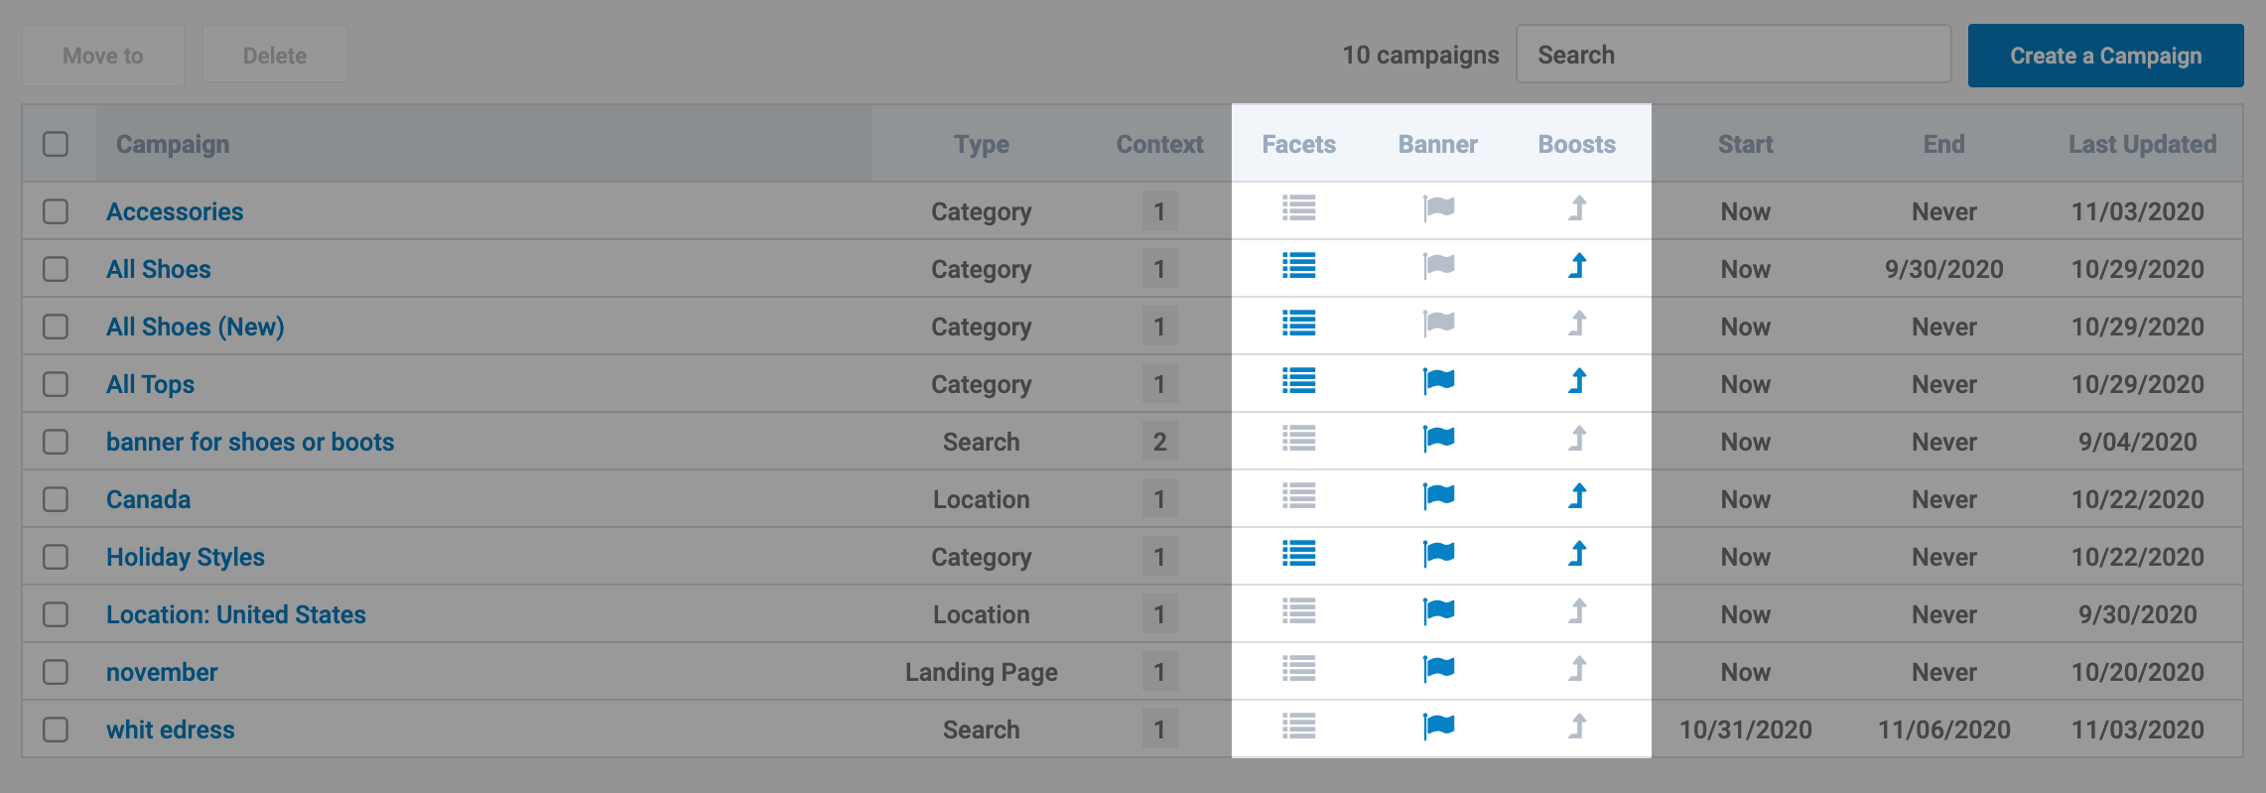Click the boosts arrow icon for Canada
Viewport: 2266px width, 793px height.
(x=1577, y=496)
